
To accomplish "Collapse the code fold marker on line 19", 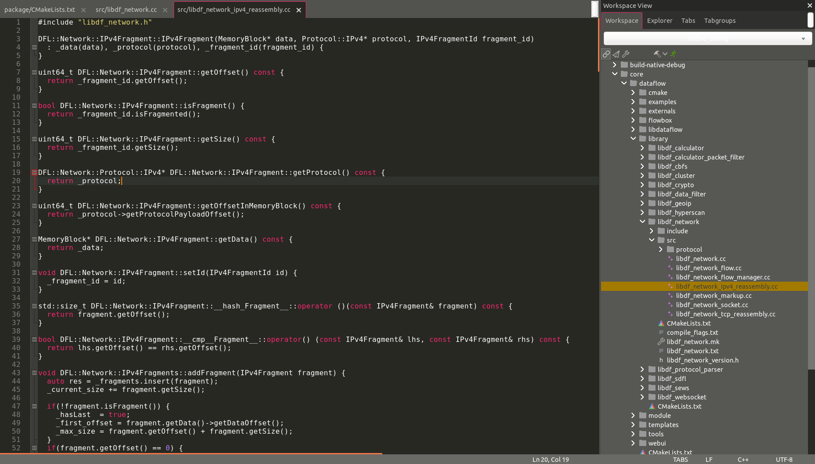I will pyautogui.click(x=34, y=172).
